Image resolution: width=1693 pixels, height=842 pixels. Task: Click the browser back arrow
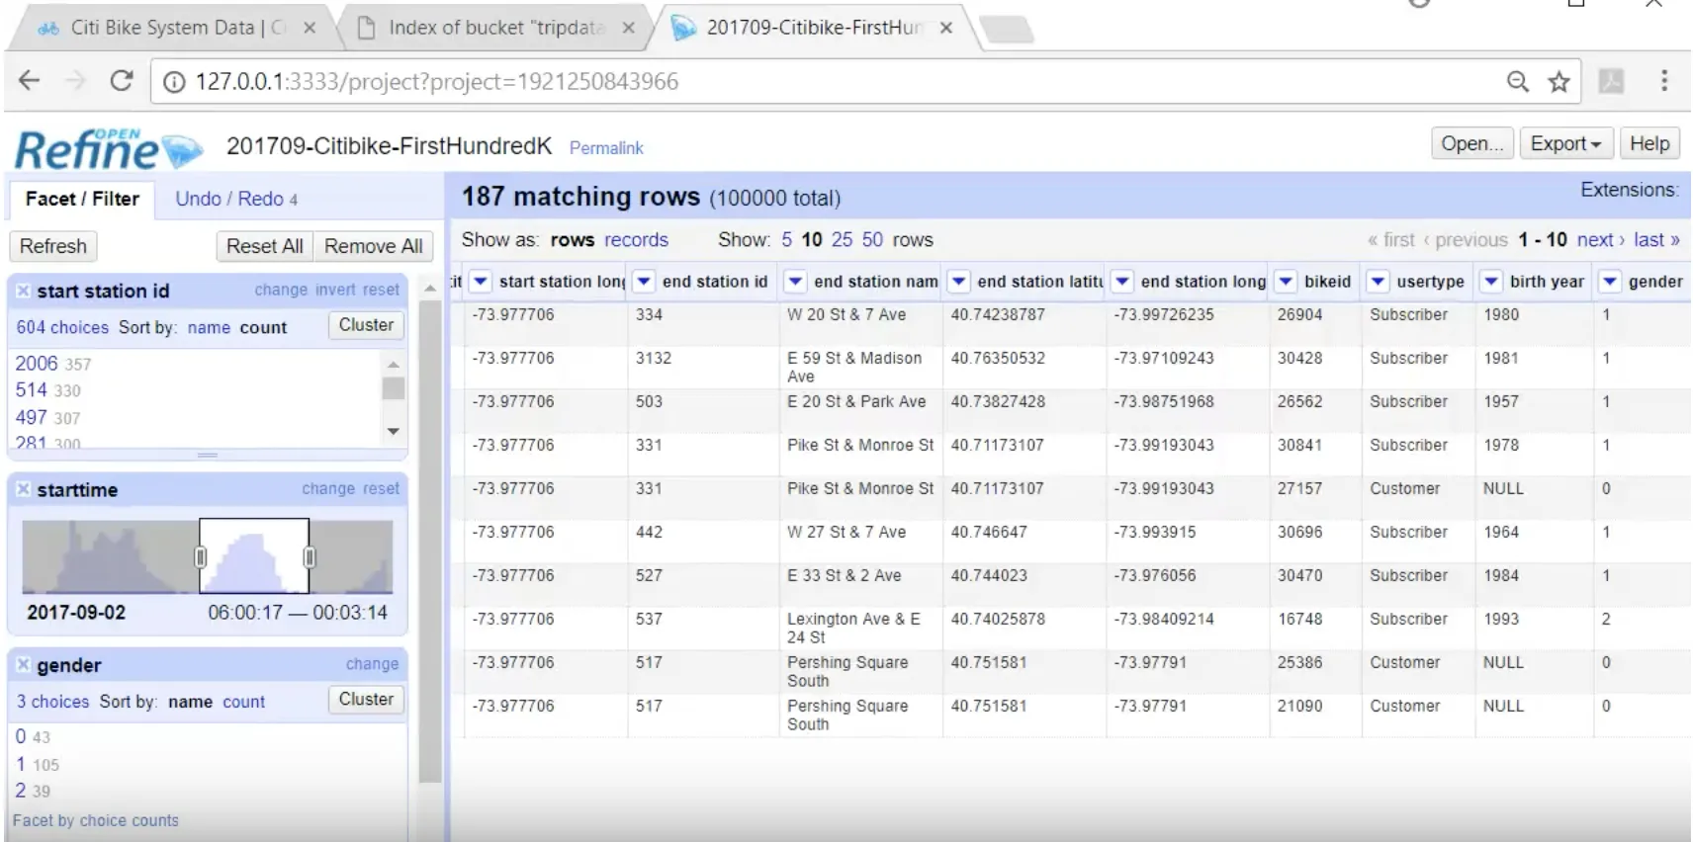(29, 81)
